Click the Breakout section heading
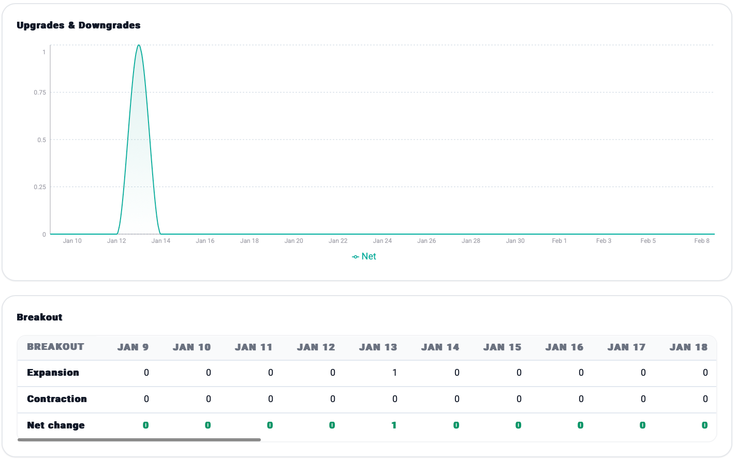Image resolution: width=737 pixels, height=461 pixels. tap(39, 317)
